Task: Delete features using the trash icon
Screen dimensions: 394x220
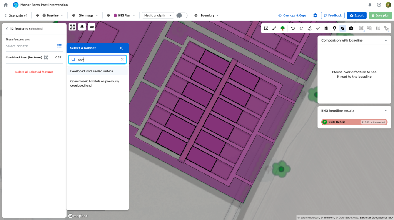Action: click(326, 28)
